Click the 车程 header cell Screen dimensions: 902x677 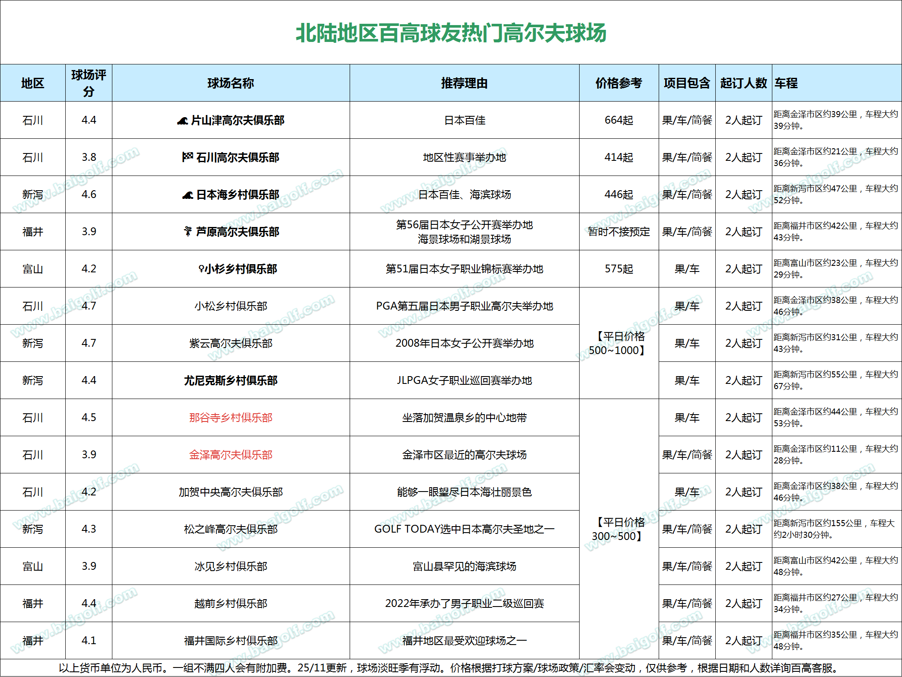[786, 83]
